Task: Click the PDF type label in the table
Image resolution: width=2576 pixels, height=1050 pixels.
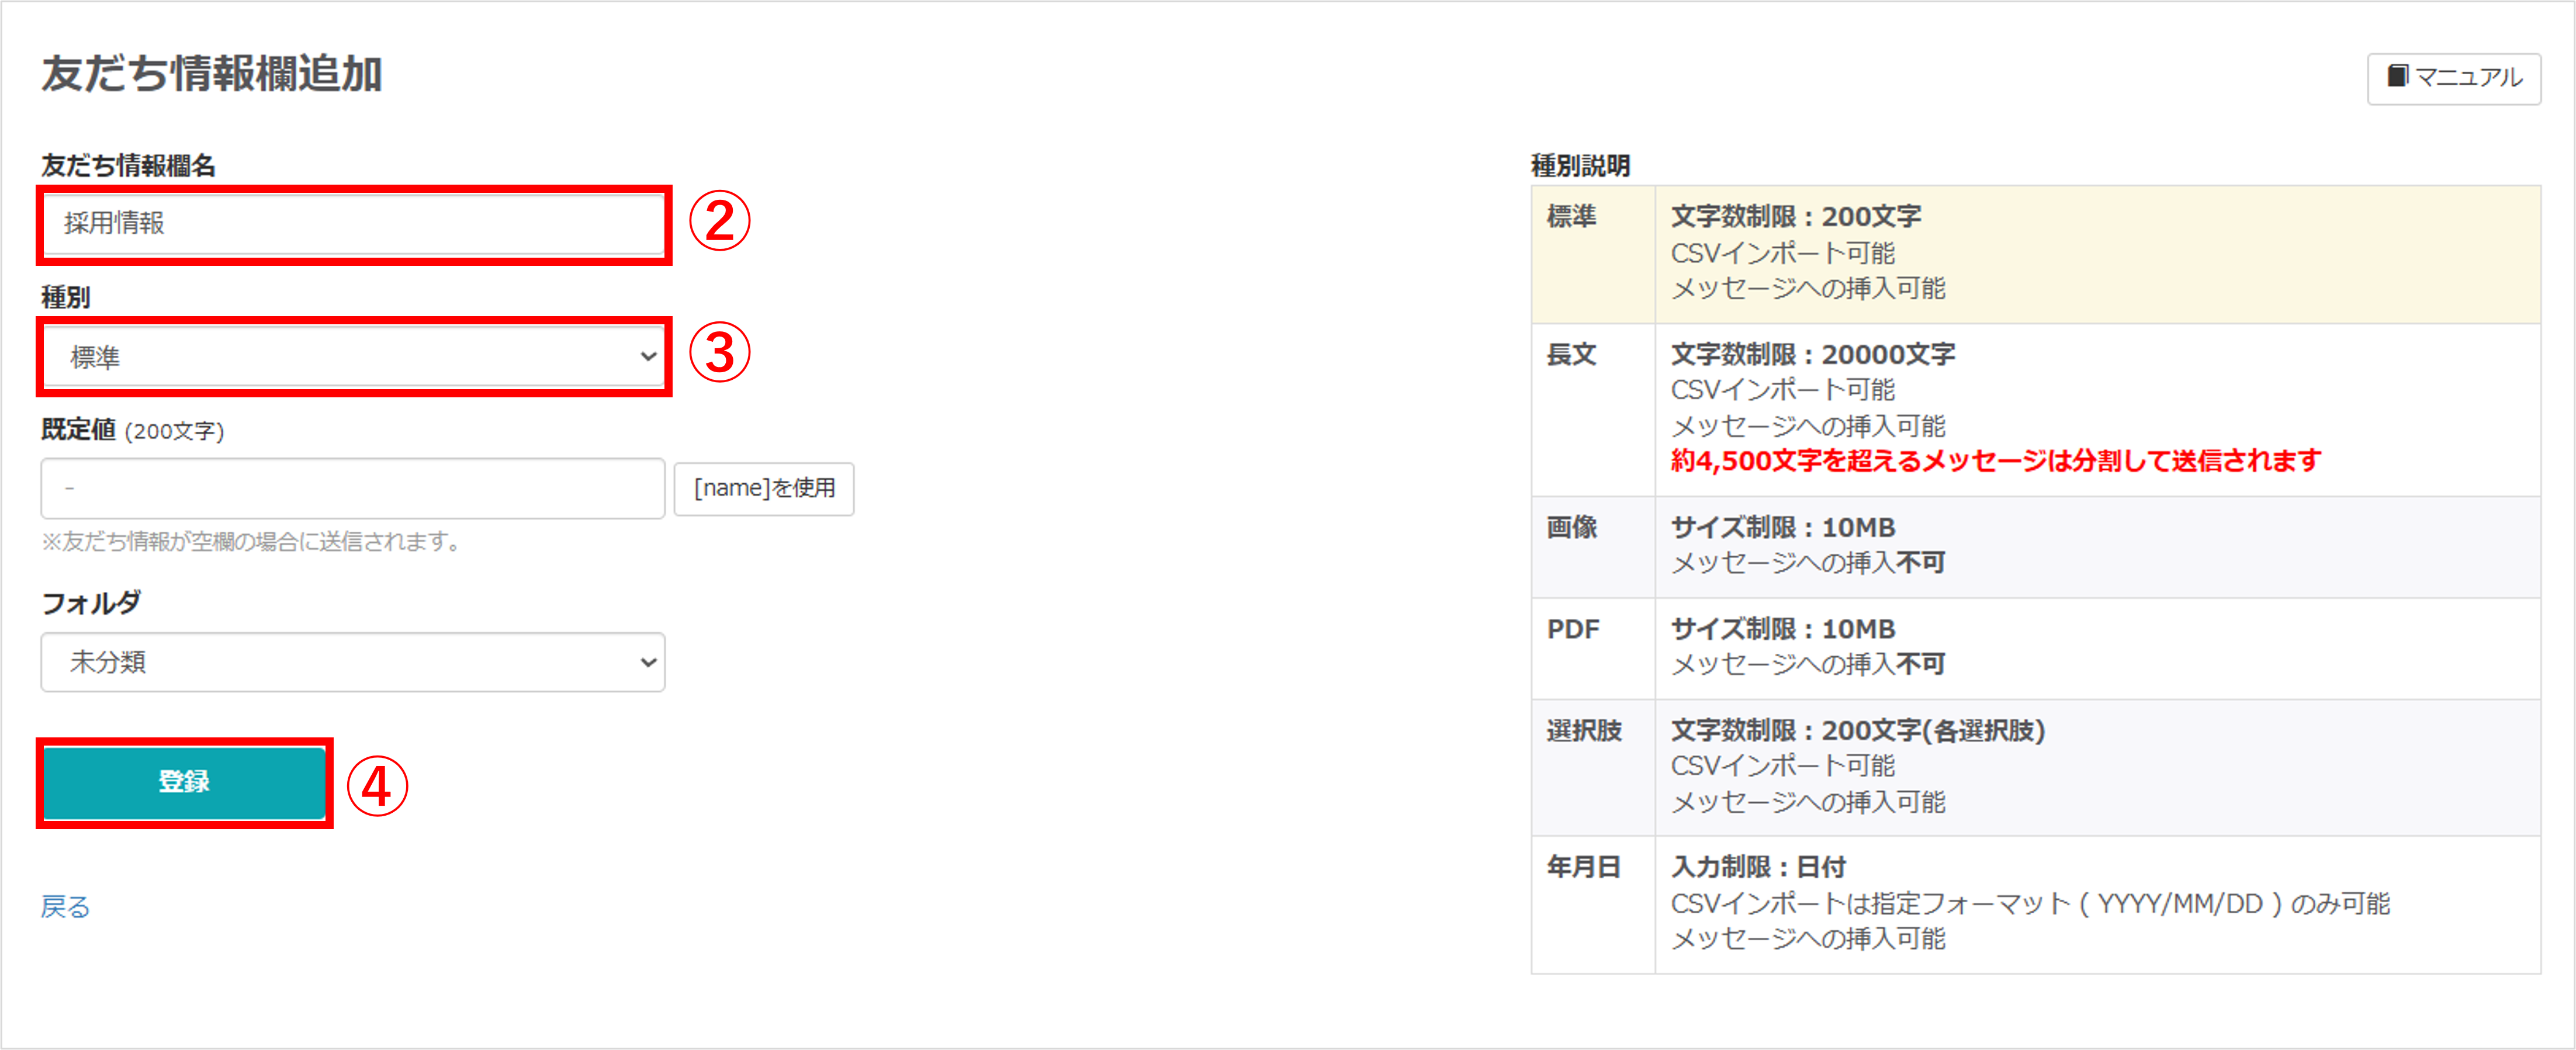Action: [1573, 629]
